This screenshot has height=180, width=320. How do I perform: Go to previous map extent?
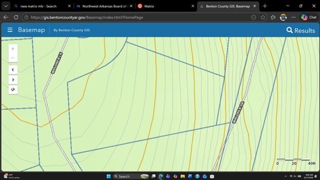pos(13,70)
